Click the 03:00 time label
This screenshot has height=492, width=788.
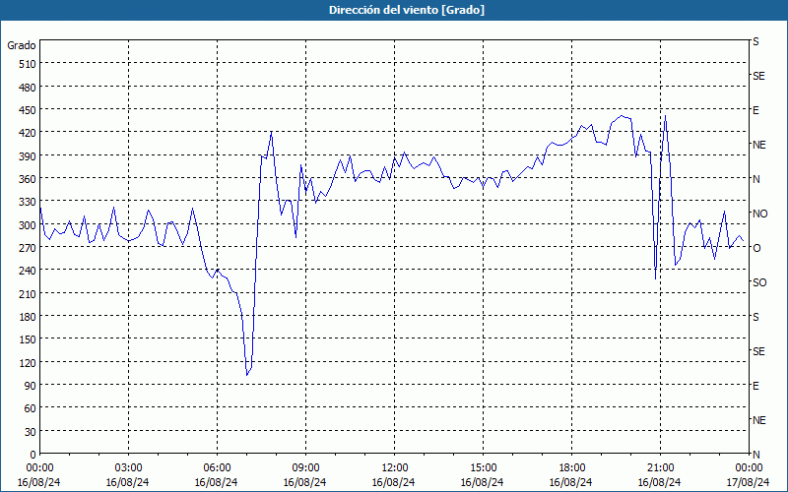pyautogui.click(x=128, y=468)
